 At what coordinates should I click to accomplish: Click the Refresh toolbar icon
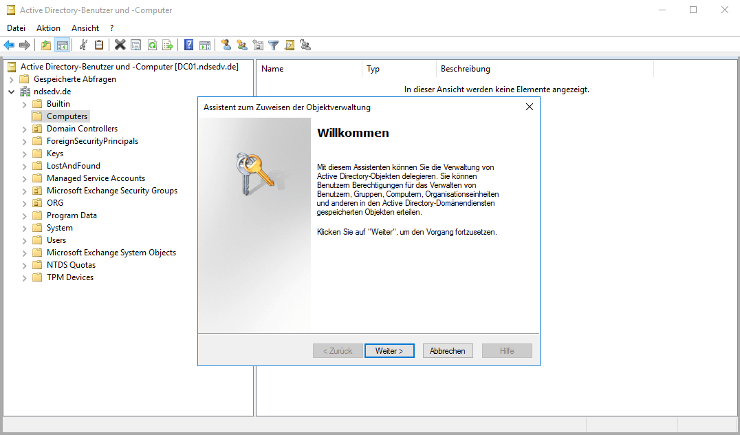pyautogui.click(x=152, y=45)
